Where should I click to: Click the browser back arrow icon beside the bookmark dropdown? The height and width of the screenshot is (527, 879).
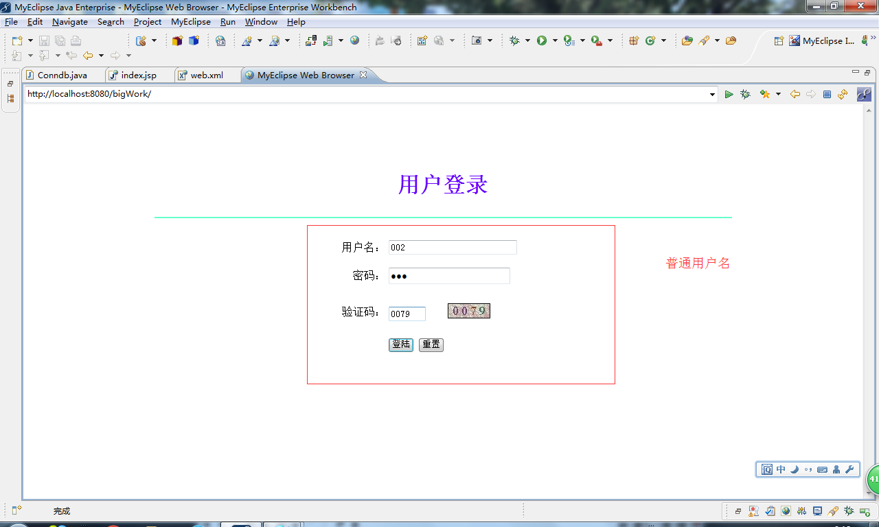point(795,95)
